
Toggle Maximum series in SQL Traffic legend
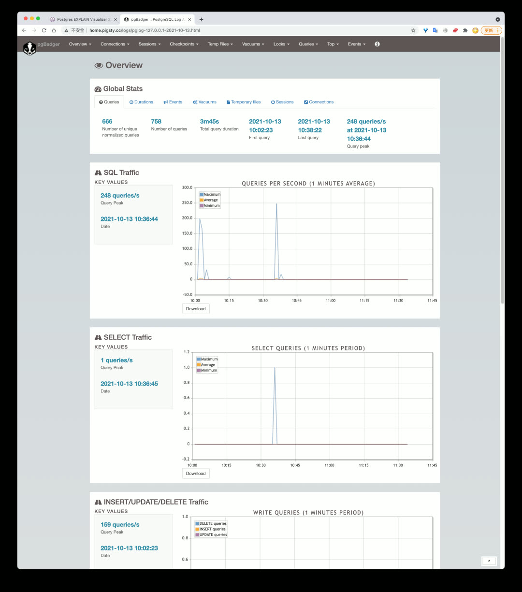point(212,194)
